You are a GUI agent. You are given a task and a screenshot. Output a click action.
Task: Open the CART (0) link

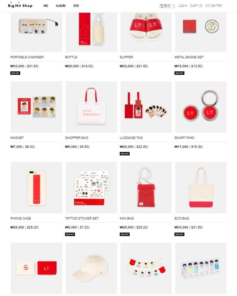point(196,6)
